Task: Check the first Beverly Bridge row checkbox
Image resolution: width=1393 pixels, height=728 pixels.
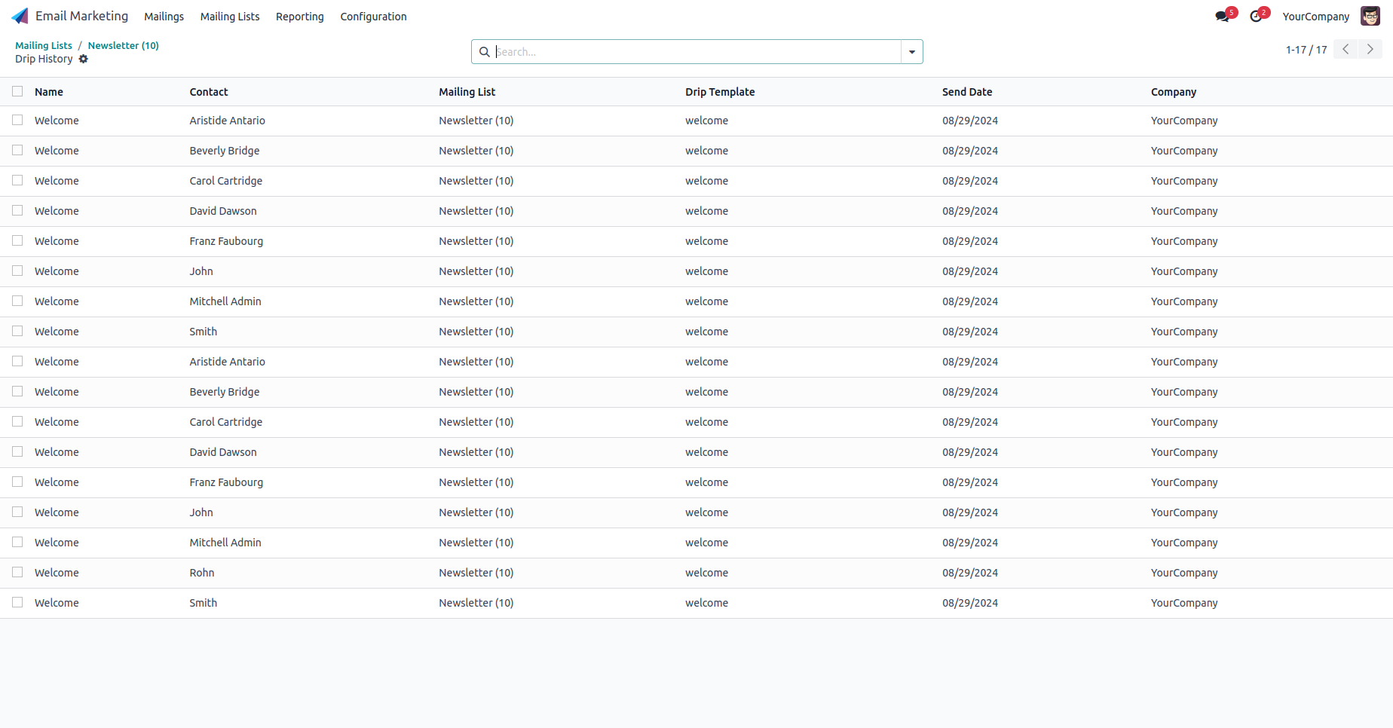Action: click(x=17, y=150)
